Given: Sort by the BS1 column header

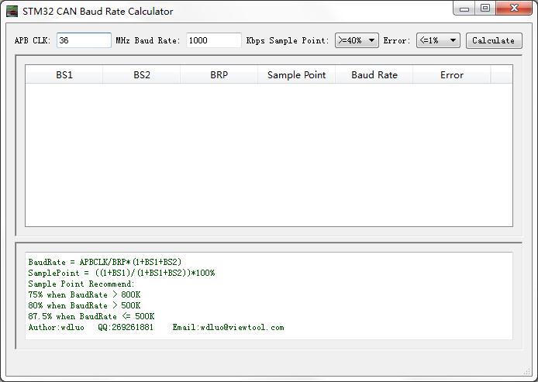Looking at the screenshot, I should point(64,75).
